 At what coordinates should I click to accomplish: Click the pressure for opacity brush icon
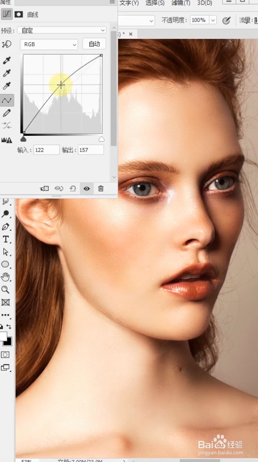tap(226, 20)
